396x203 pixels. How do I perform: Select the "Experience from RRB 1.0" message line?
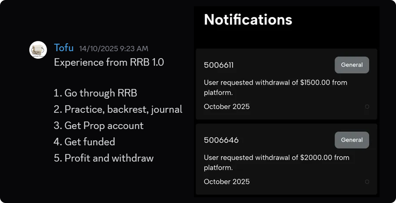(x=109, y=62)
